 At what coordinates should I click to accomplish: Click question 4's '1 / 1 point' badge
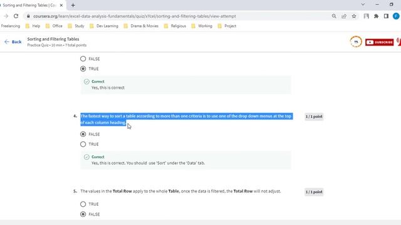point(314,117)
